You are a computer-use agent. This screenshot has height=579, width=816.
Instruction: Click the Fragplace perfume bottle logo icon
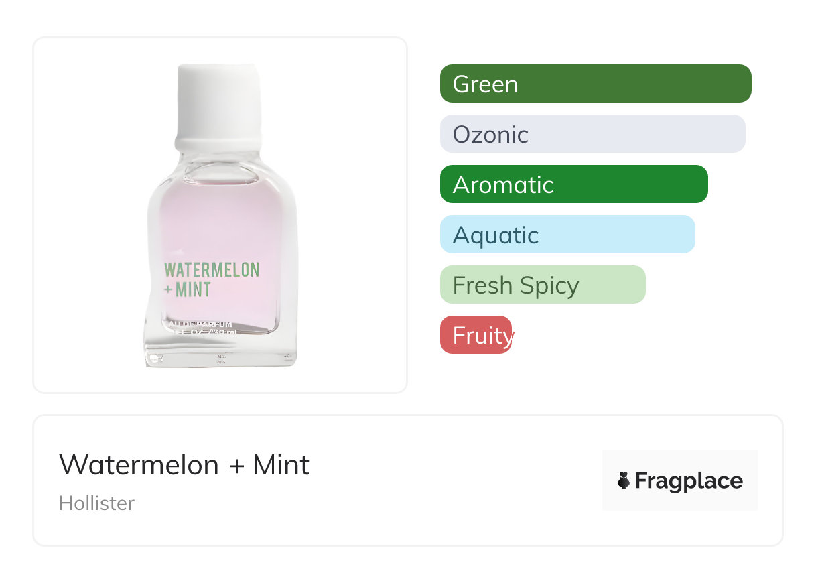pos(624,480)
